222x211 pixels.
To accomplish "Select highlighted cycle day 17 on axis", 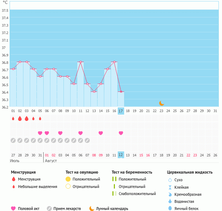I will click(x=121, y=111).
